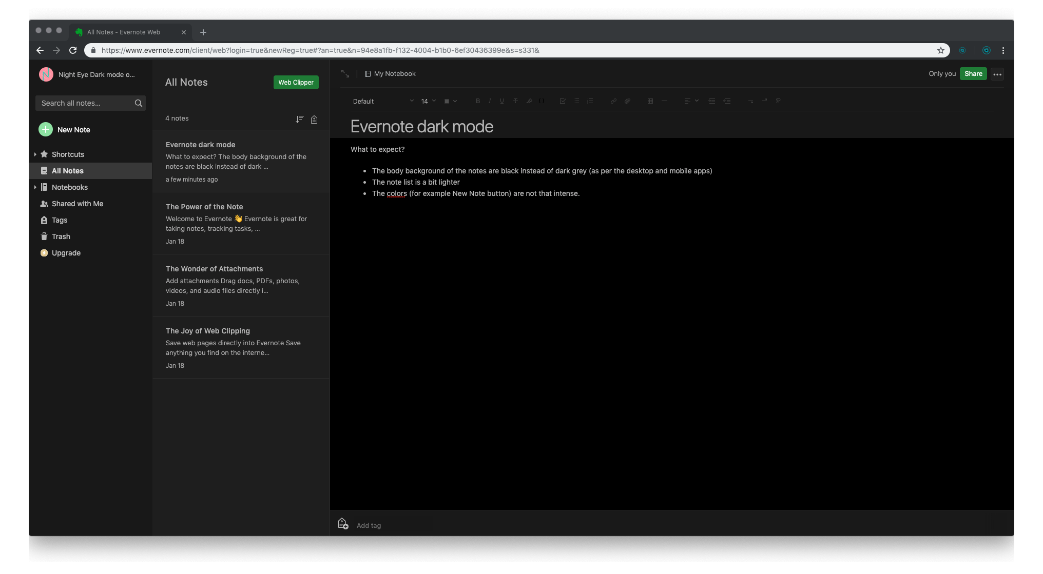Expand the Shortcuts section arrow
1043x574 pixels.
(35, 154)
